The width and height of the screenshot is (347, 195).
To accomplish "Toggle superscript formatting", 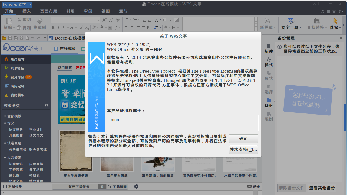I will click(81, 28).
